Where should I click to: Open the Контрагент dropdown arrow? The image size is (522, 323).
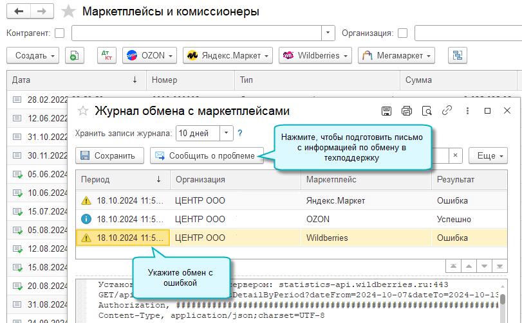tap(328, 33)
